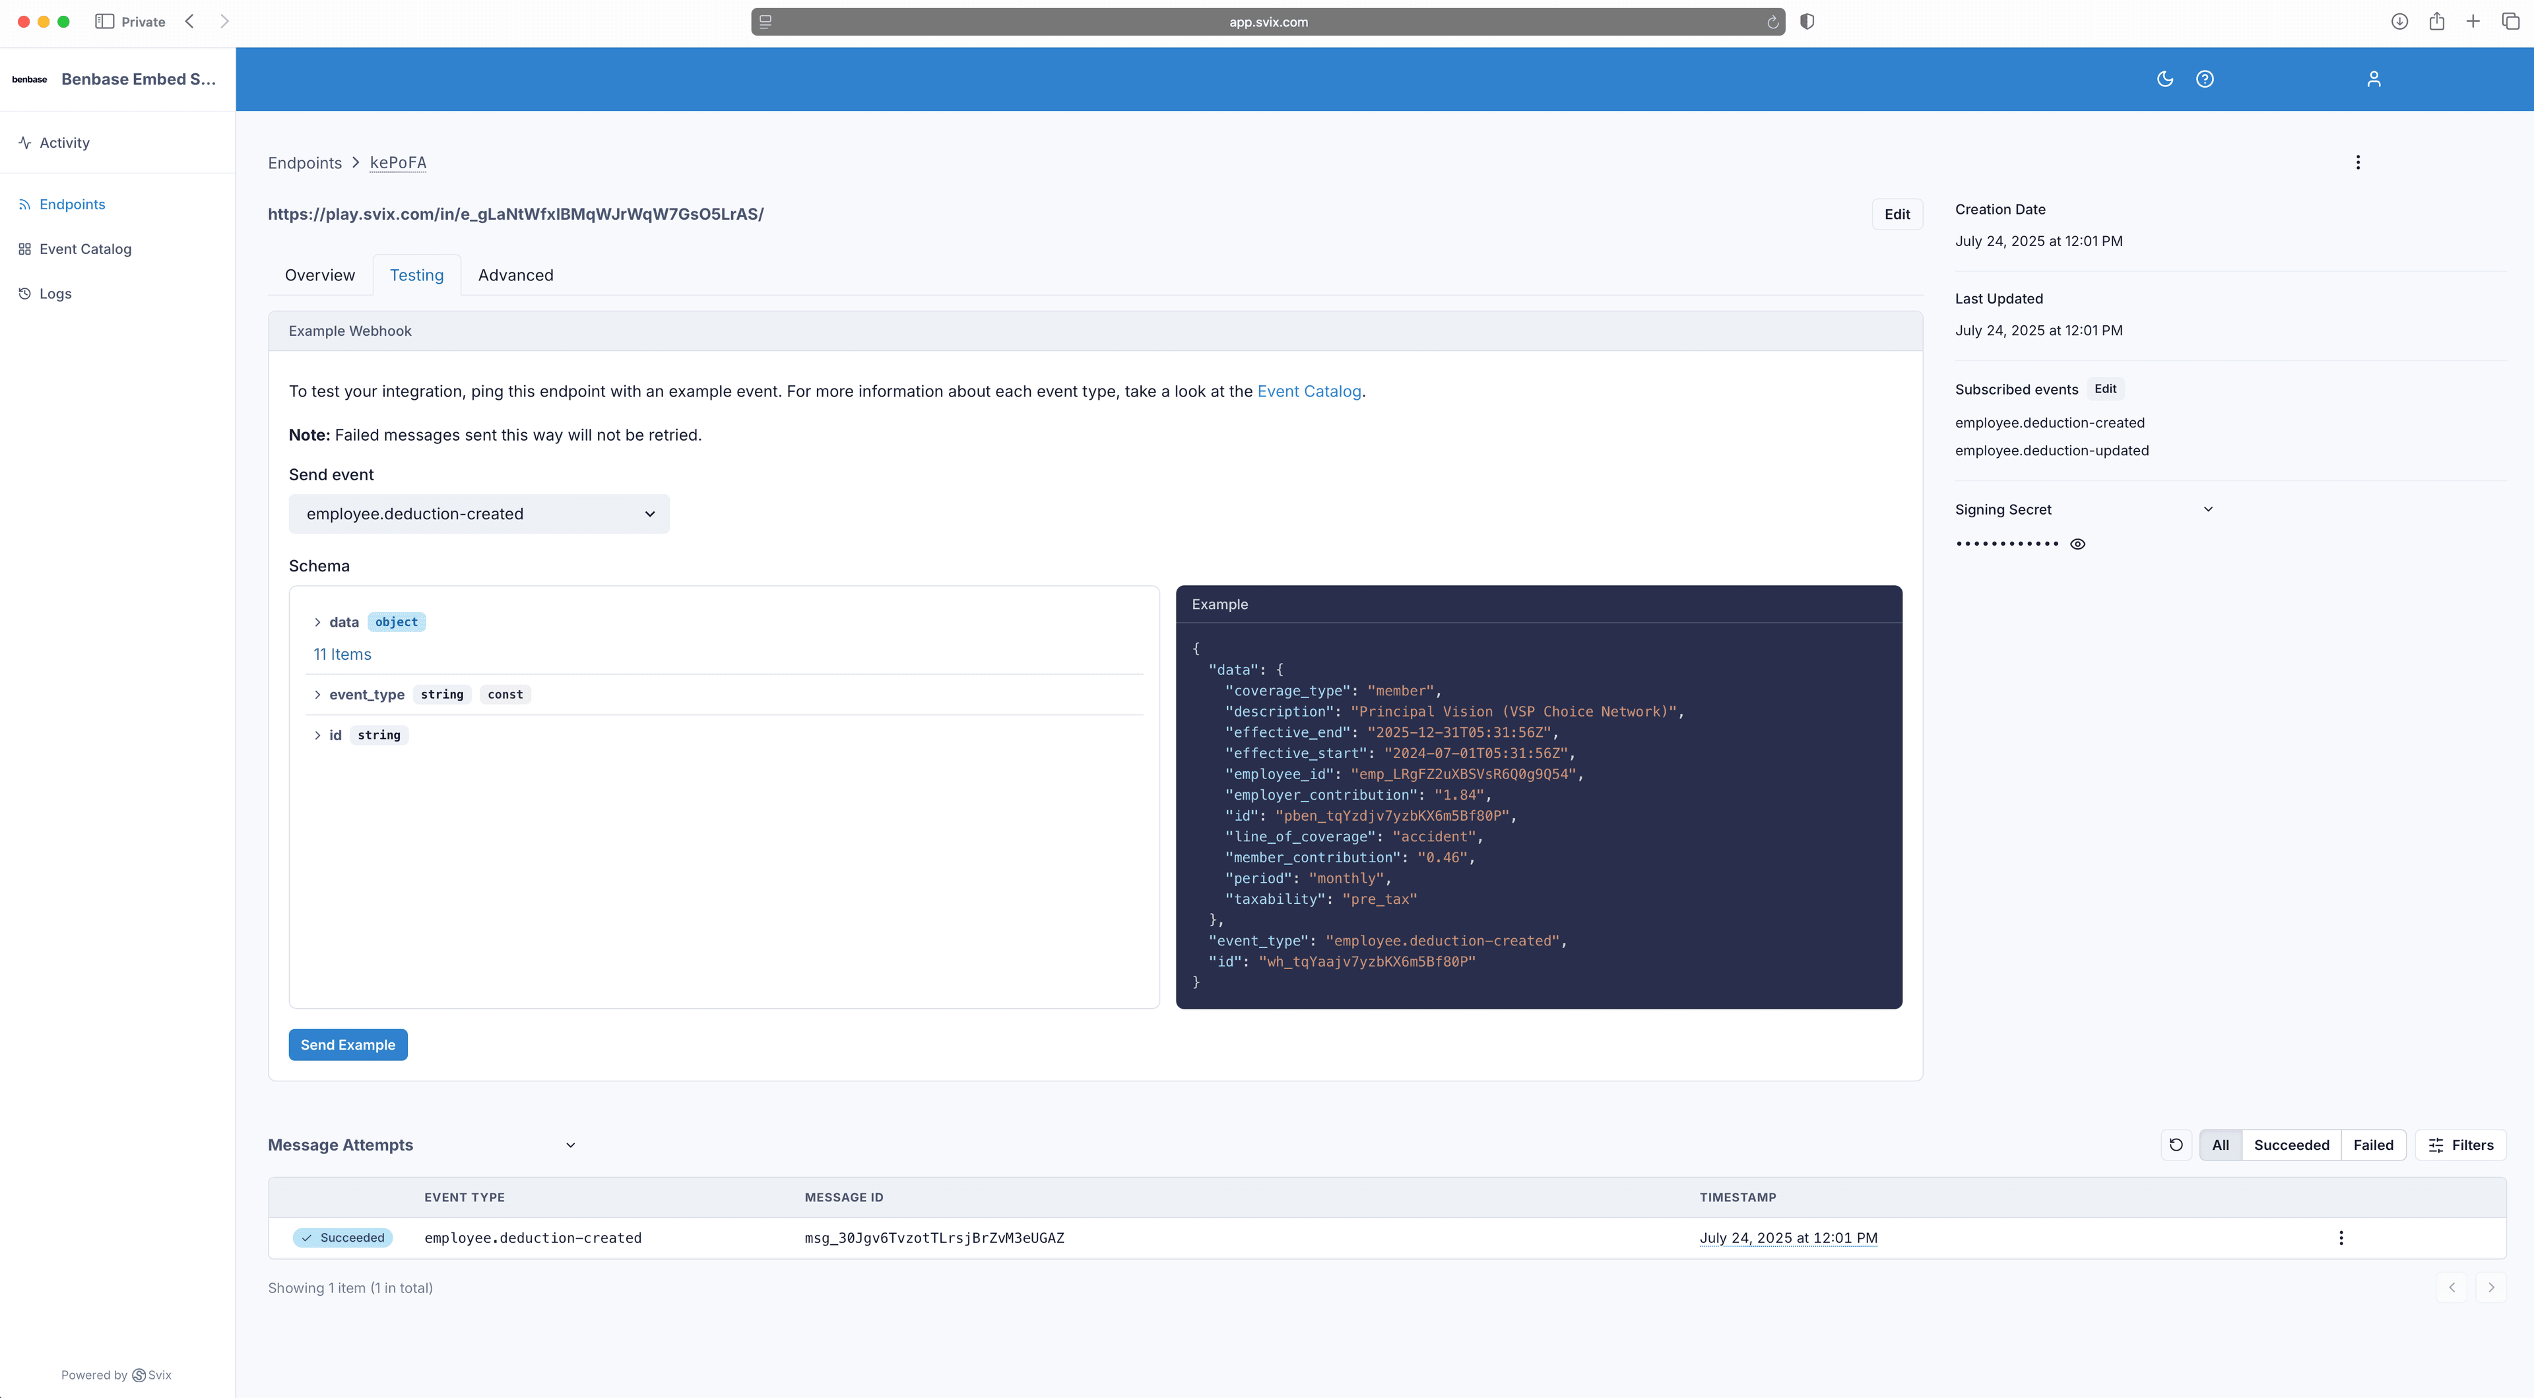Click the kePoFA breadcrumb link
Viewport: 2534px width, 1398px height.
399,164
